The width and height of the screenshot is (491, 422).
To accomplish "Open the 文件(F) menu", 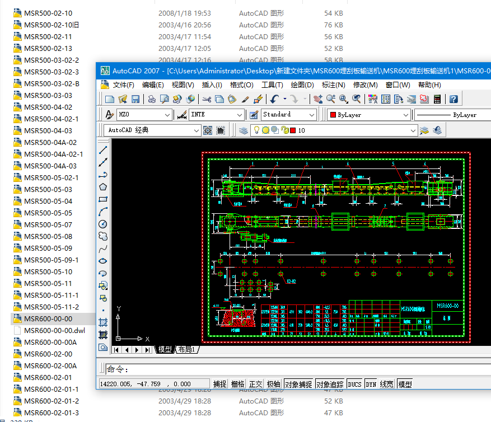I will coord(123,85).
